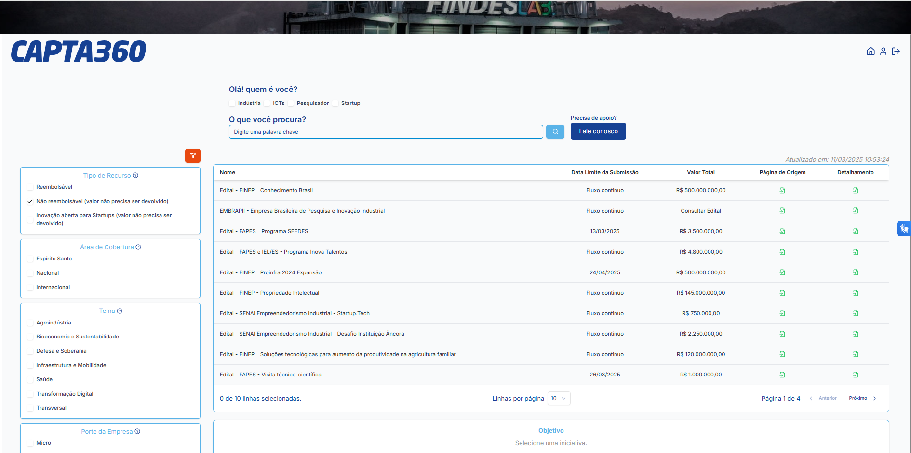911x453 pixels.
Task: Check the Indústria profile checkbox
Action: pos(232,103)
